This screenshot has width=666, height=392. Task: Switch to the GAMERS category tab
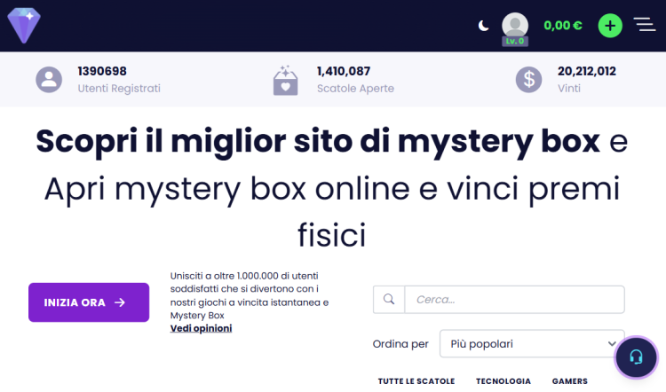[569, 380]
